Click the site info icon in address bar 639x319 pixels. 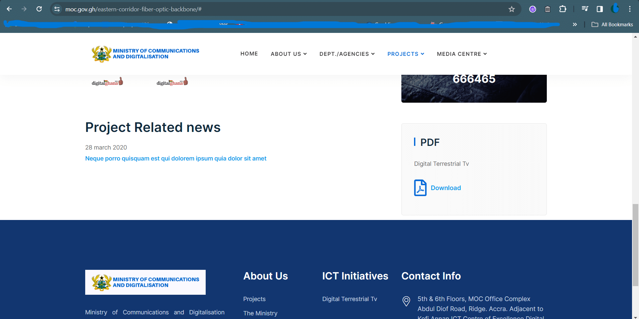tap(57, 9)
